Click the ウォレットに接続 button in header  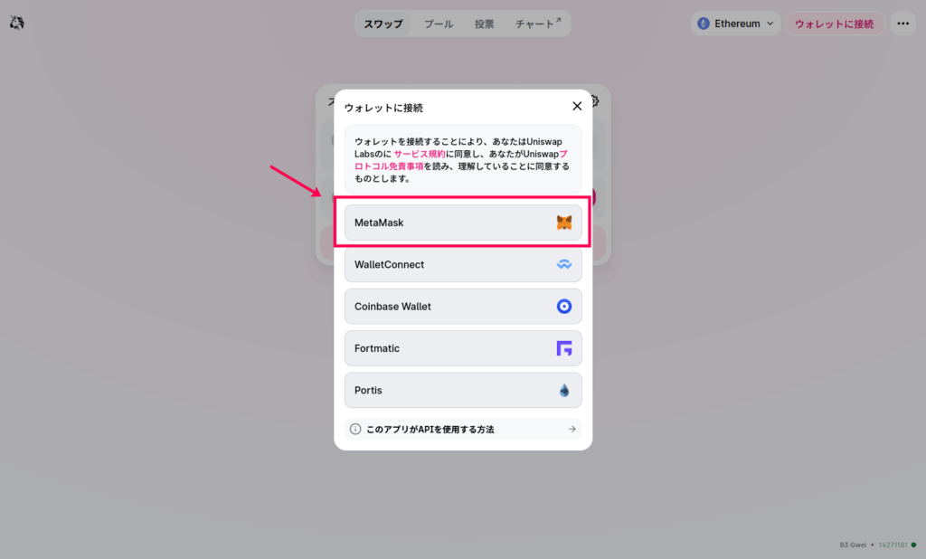coord(835,24)
